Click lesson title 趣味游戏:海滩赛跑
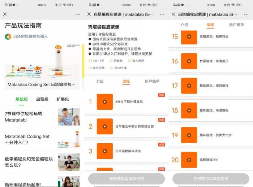 pos(214,110)
